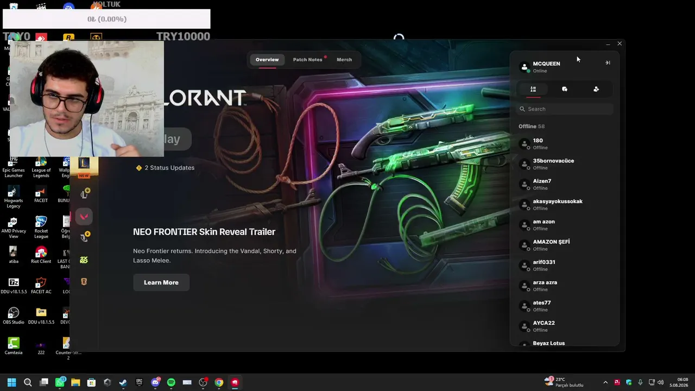
Task: Open Discord in the taskbar
Action: (x=155, y=382)
